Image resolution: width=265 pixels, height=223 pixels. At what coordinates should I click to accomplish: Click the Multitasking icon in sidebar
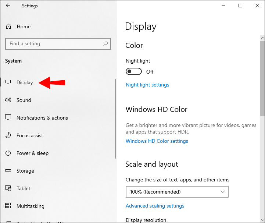coord(8,206)
